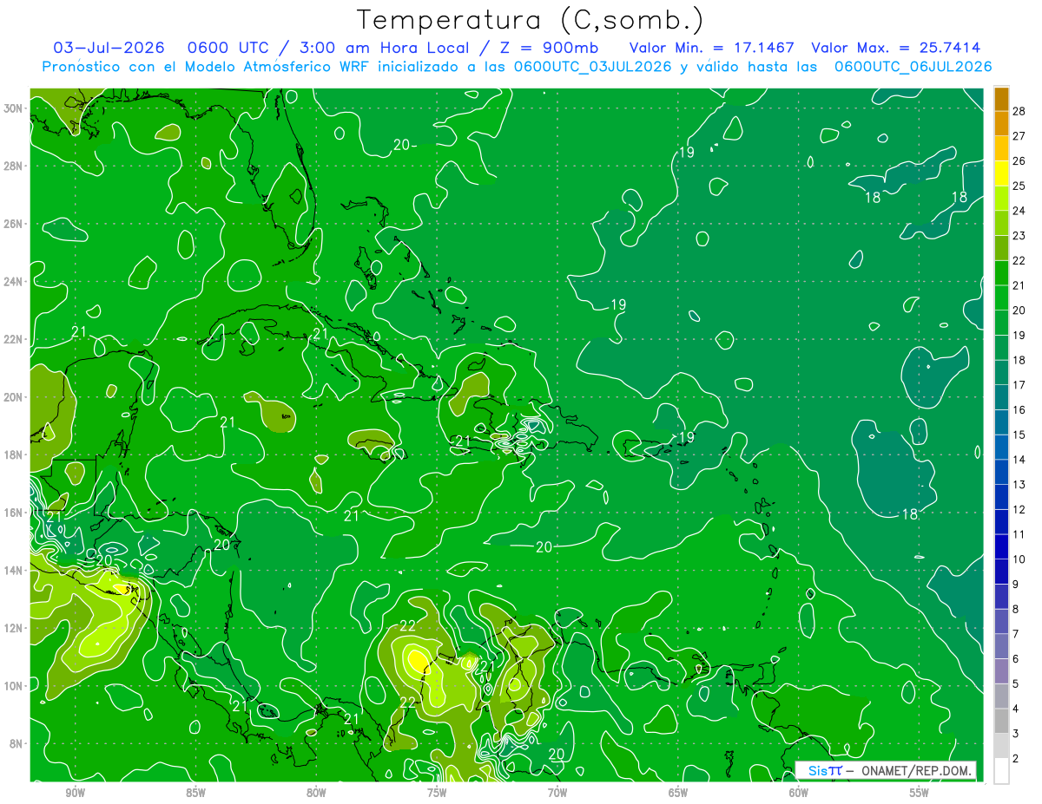The image size is (1042, 804).
Task: Pick the lime swatch between legend 24 and 25
Action: 1001,199
